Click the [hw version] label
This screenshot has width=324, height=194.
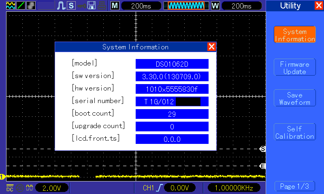pyautogui.click(x=93, y=88)
